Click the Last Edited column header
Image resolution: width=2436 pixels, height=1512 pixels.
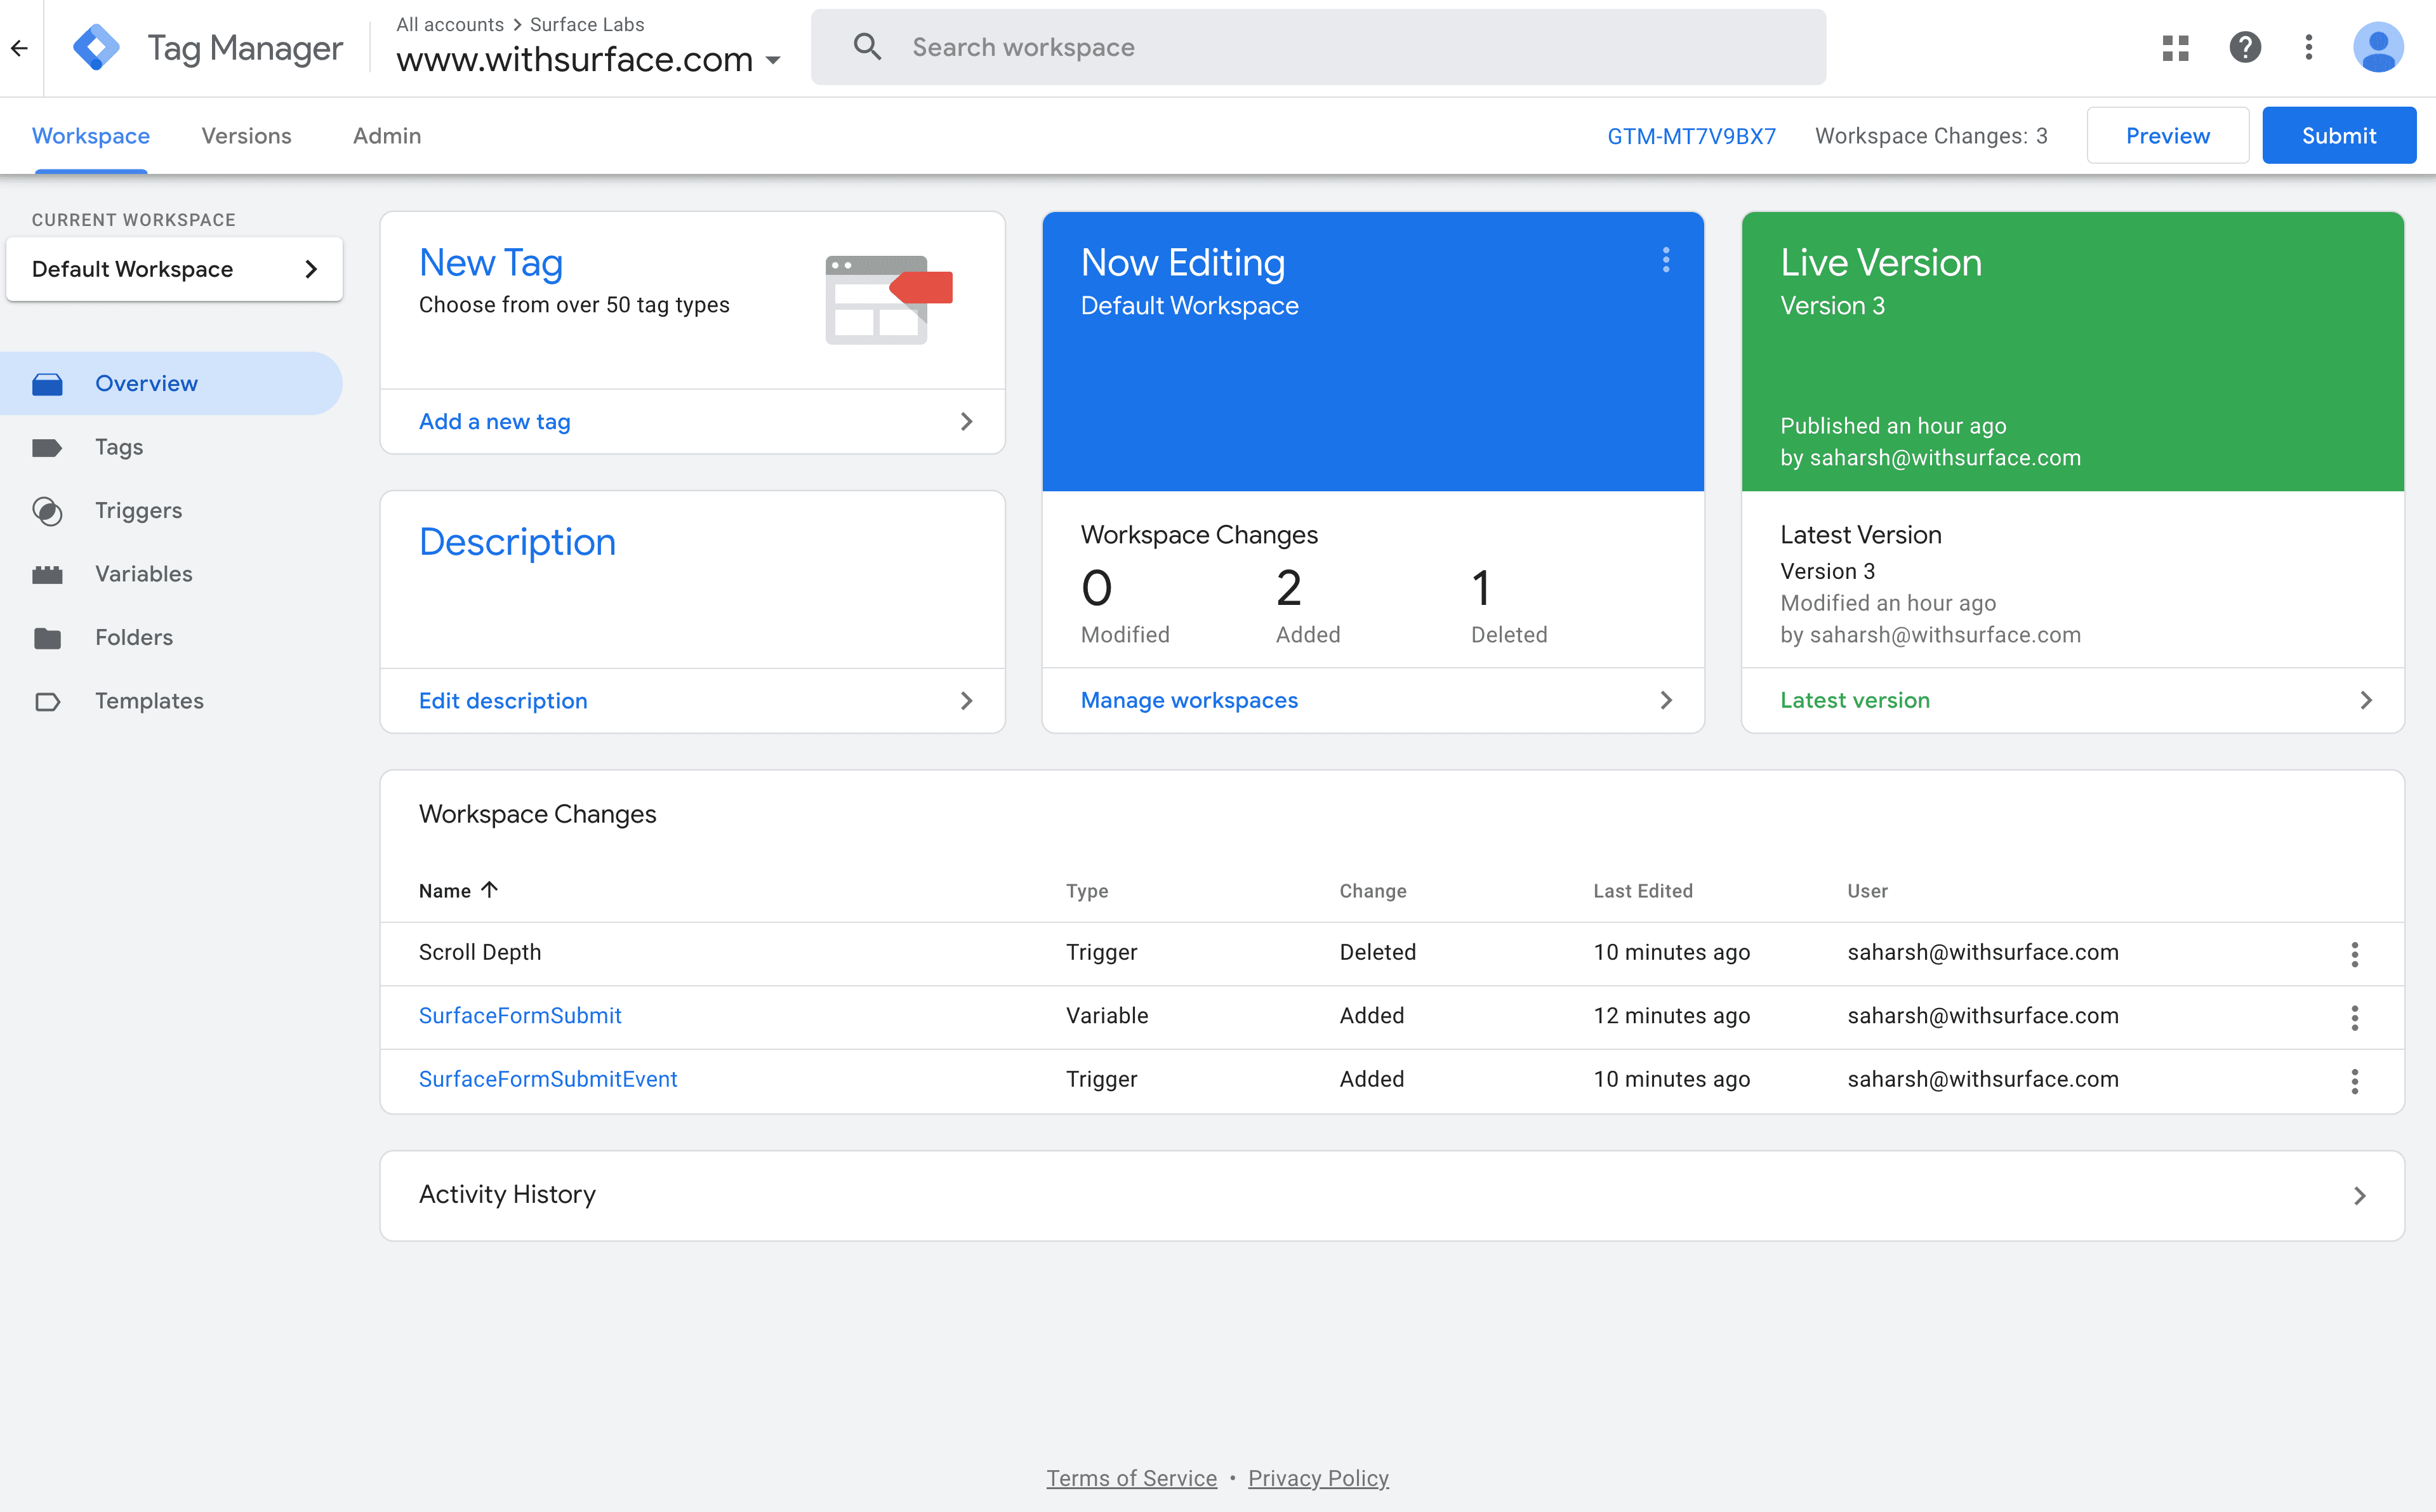pos(1643,891)
